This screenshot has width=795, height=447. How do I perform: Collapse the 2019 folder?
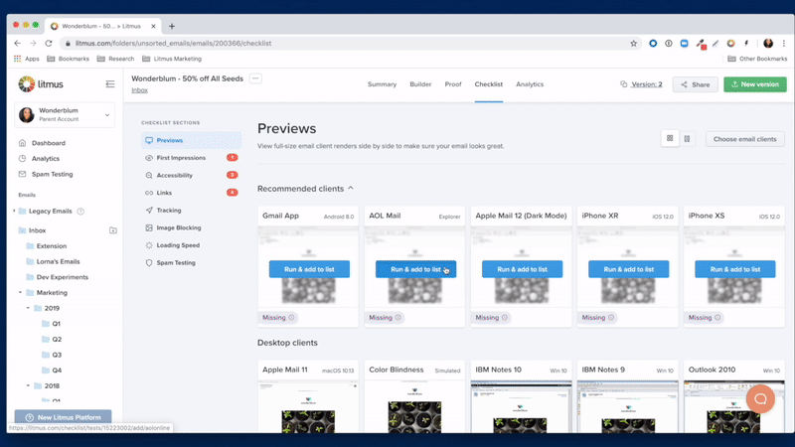coord(28,308)
